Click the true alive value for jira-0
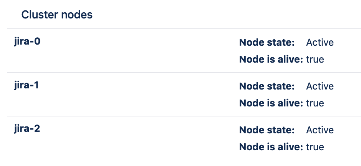Screen dimensions: 361x166 click(x=315, y=60)
